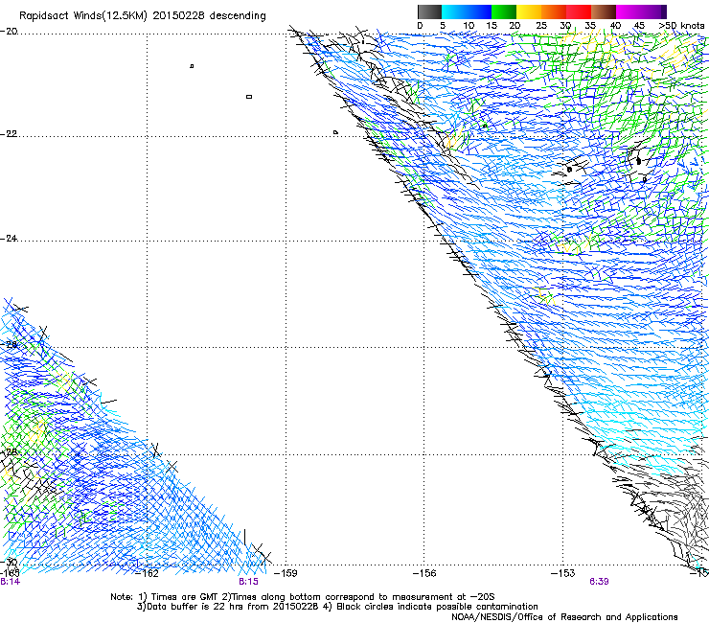The height and width of the screenshot is (623, 709).
Task: Click the dark purple 45-50 knots color bar segment
Action: click(653, 12)
